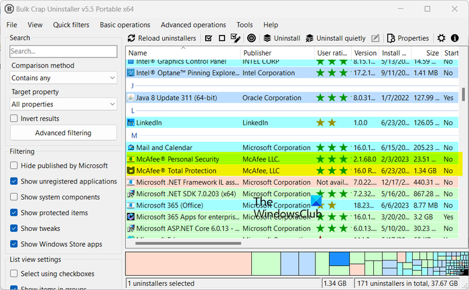Open the Advanced operations menu
Image resolution: width=469 pixels, height=290 pixels.
pos(193,25)
